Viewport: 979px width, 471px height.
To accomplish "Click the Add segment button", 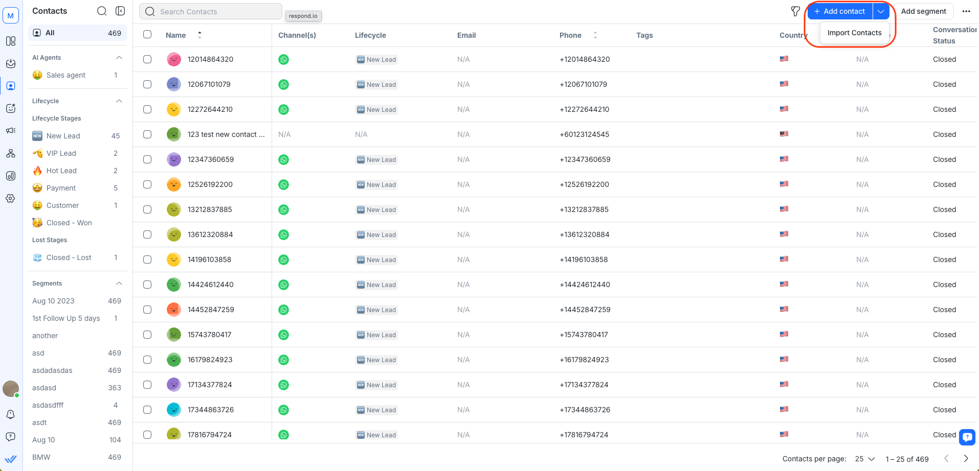I will click(x=923, y=11).
